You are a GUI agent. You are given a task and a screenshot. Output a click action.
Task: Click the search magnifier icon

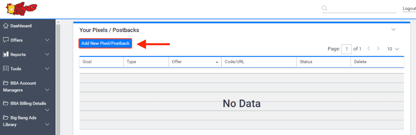tap(324, 8)
